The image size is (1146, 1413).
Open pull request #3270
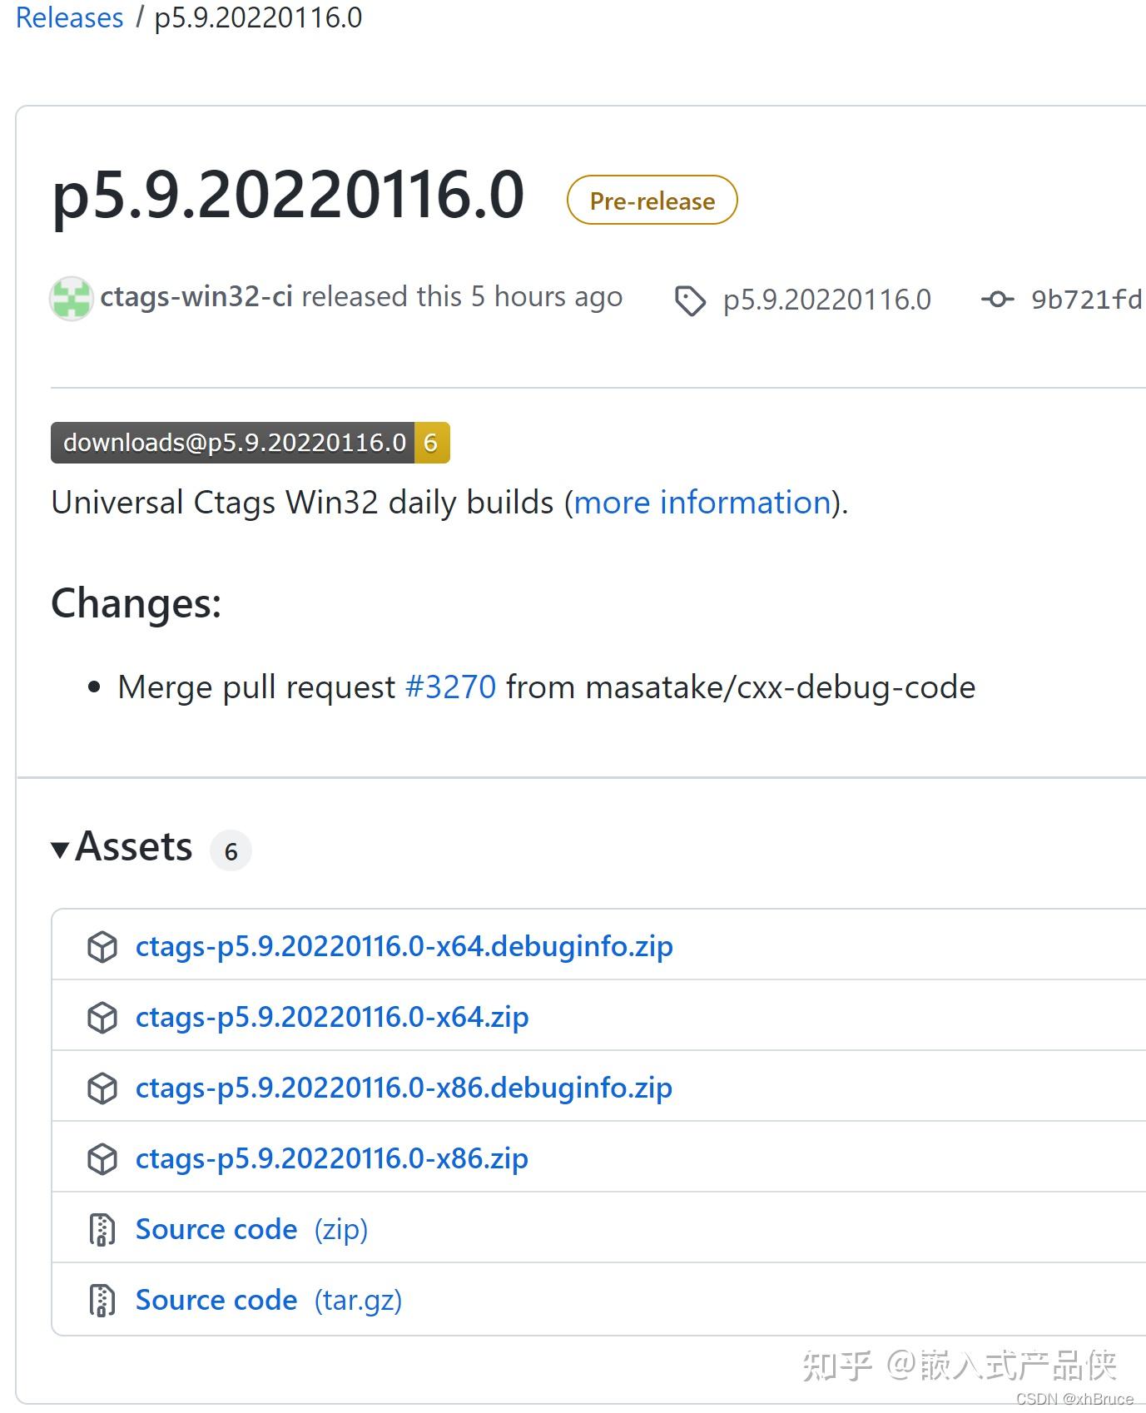450,687
